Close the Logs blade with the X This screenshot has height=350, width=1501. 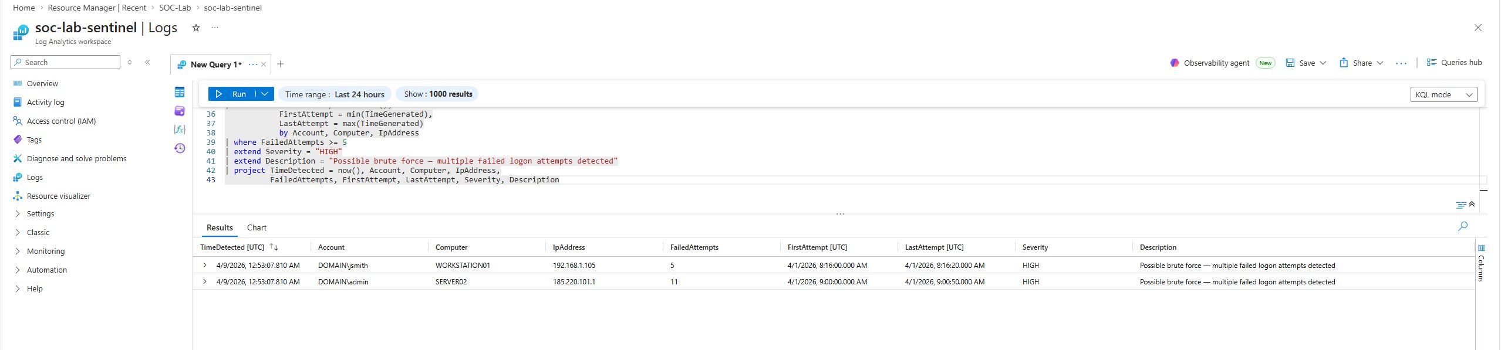click(x=1478, y=28)
